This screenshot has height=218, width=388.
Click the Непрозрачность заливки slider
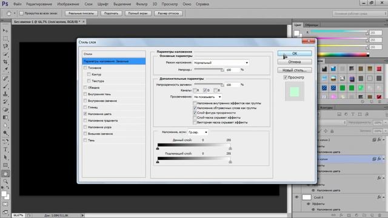click(209, 85)
